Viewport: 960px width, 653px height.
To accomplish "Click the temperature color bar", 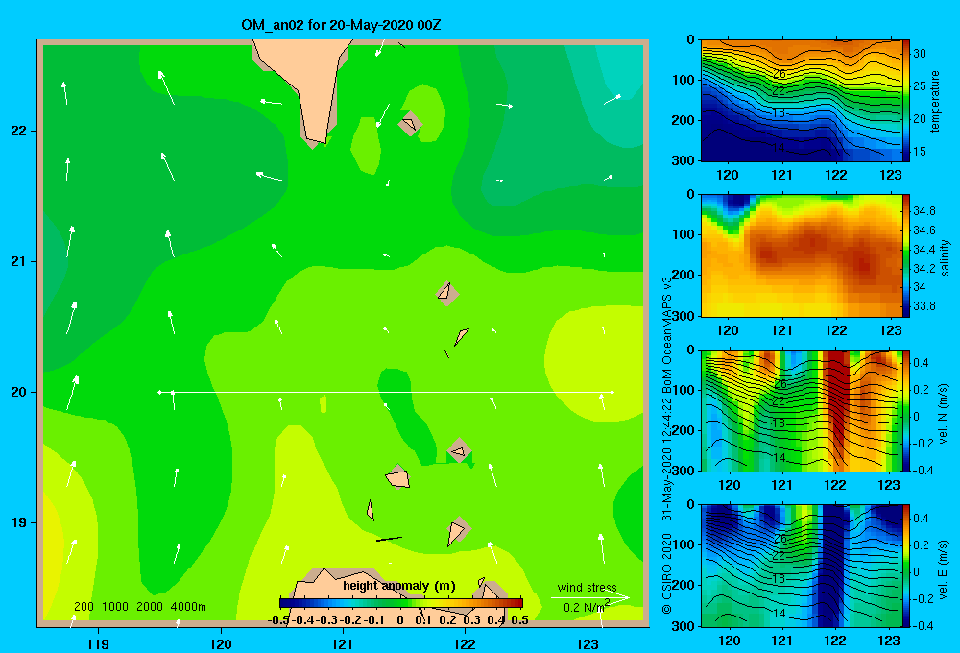I will [906, 101].
